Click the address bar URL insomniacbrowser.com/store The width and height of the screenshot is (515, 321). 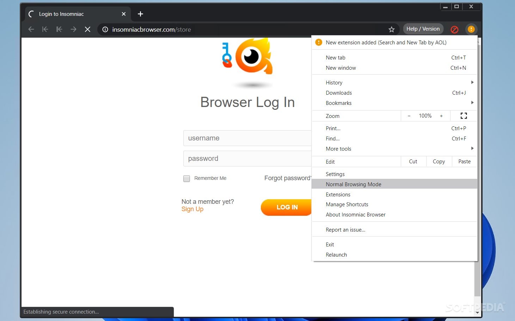pyautogui.click(x=152, y=30)
